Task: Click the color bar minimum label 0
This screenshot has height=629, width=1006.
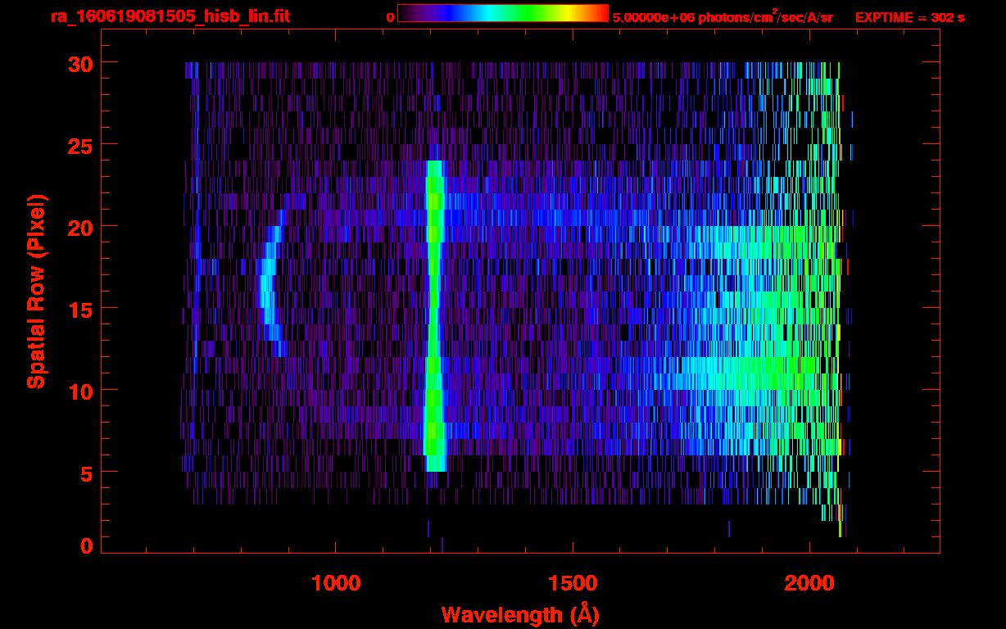Action: pos(391,16)
